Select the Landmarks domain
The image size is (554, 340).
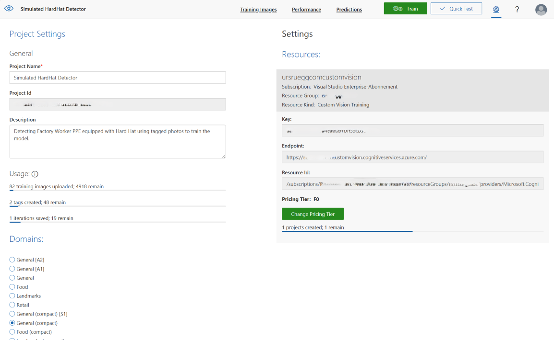[x=12, y=296]
